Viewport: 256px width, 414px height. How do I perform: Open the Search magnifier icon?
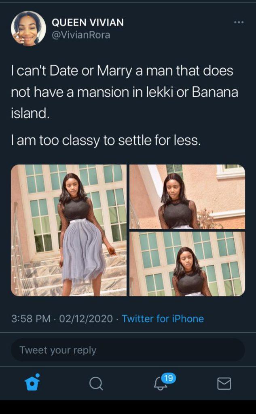[x=96, y=383]
